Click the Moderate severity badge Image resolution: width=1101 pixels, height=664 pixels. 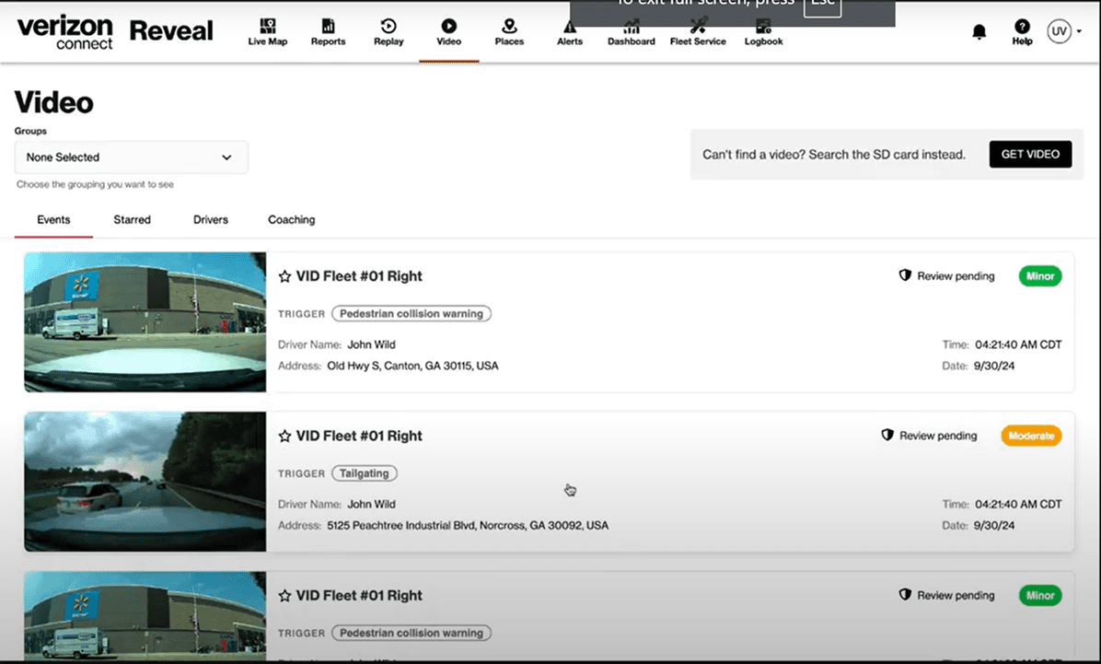tap(1031, 436)
